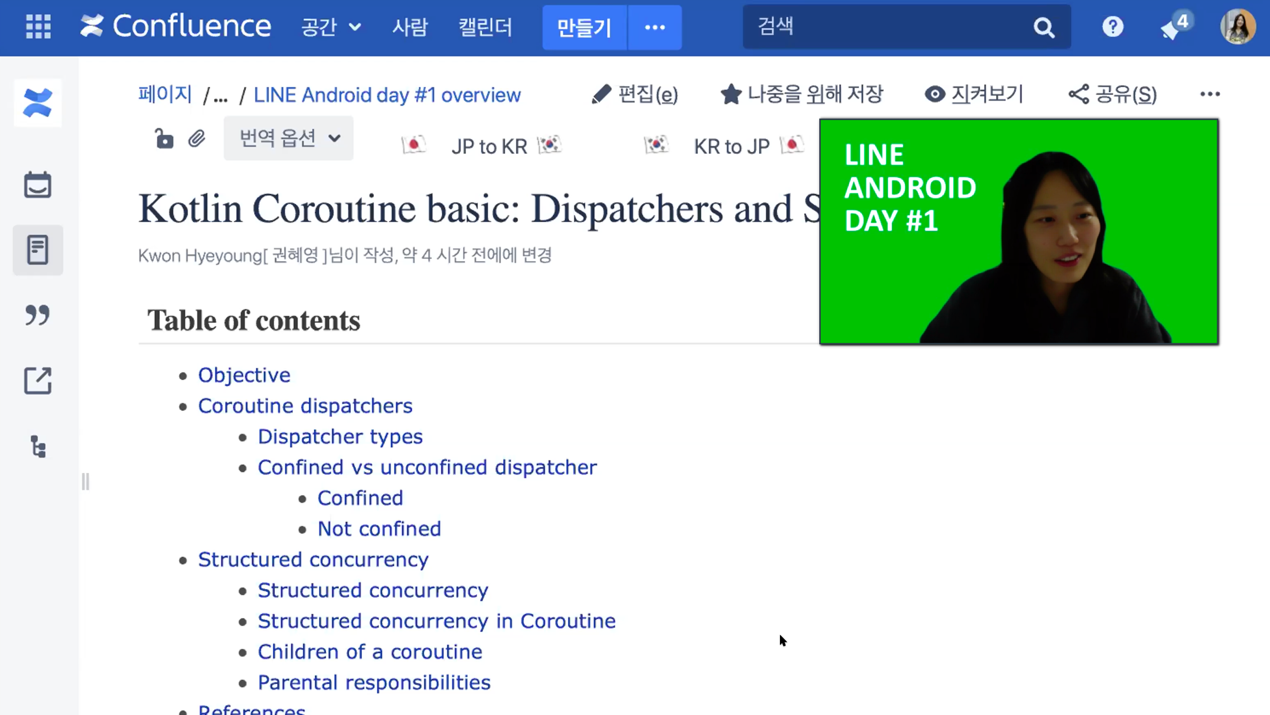Click the JP to KR translation button
Screen dimensions: 1270x715
489,146
